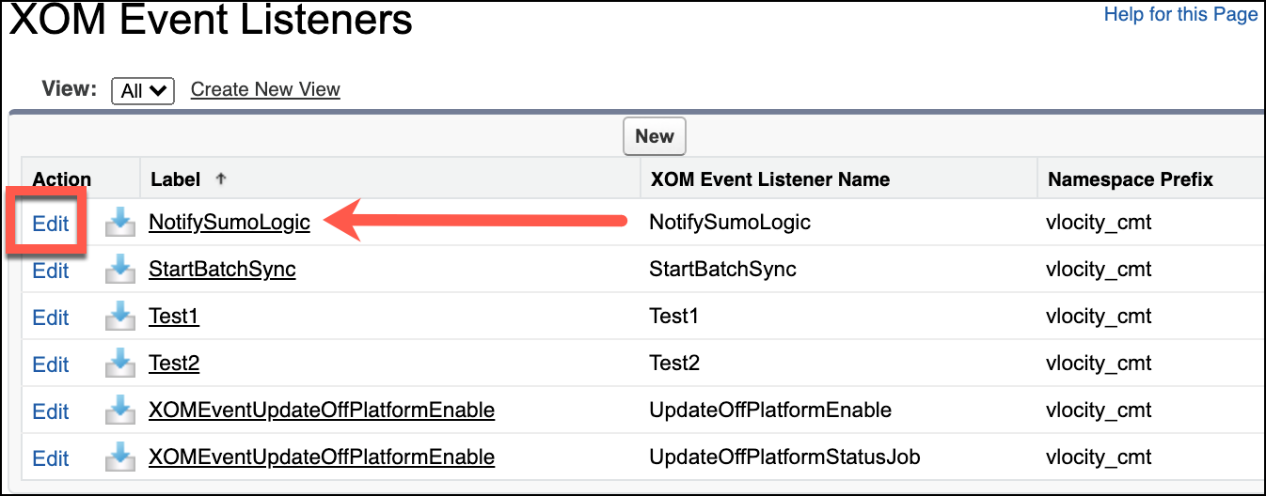This screenshot has height=496, width=1266.
Task: Open the Test2 label link
Action: point(174,364)
